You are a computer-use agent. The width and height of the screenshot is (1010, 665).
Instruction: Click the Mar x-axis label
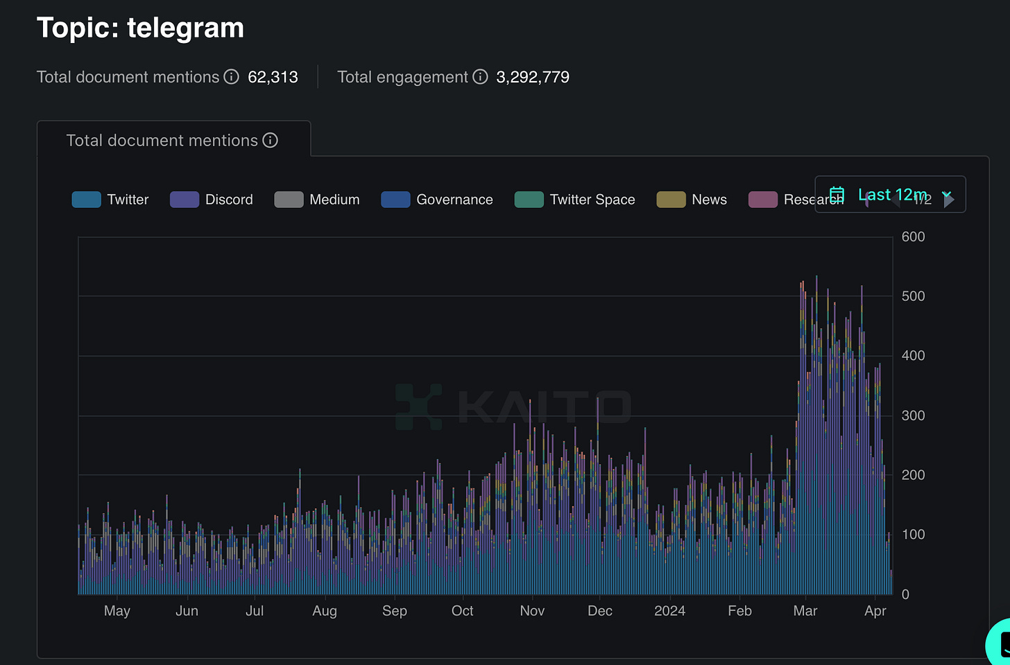click(805, 611)
